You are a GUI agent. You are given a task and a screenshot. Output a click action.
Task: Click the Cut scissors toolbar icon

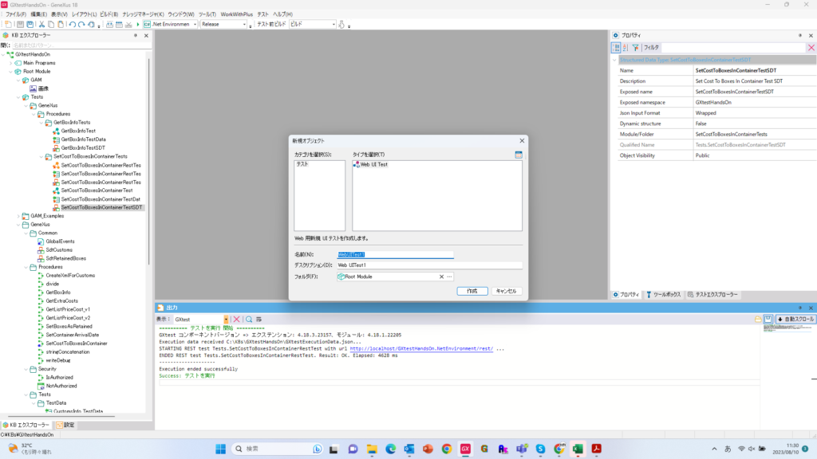coord(41,25)
